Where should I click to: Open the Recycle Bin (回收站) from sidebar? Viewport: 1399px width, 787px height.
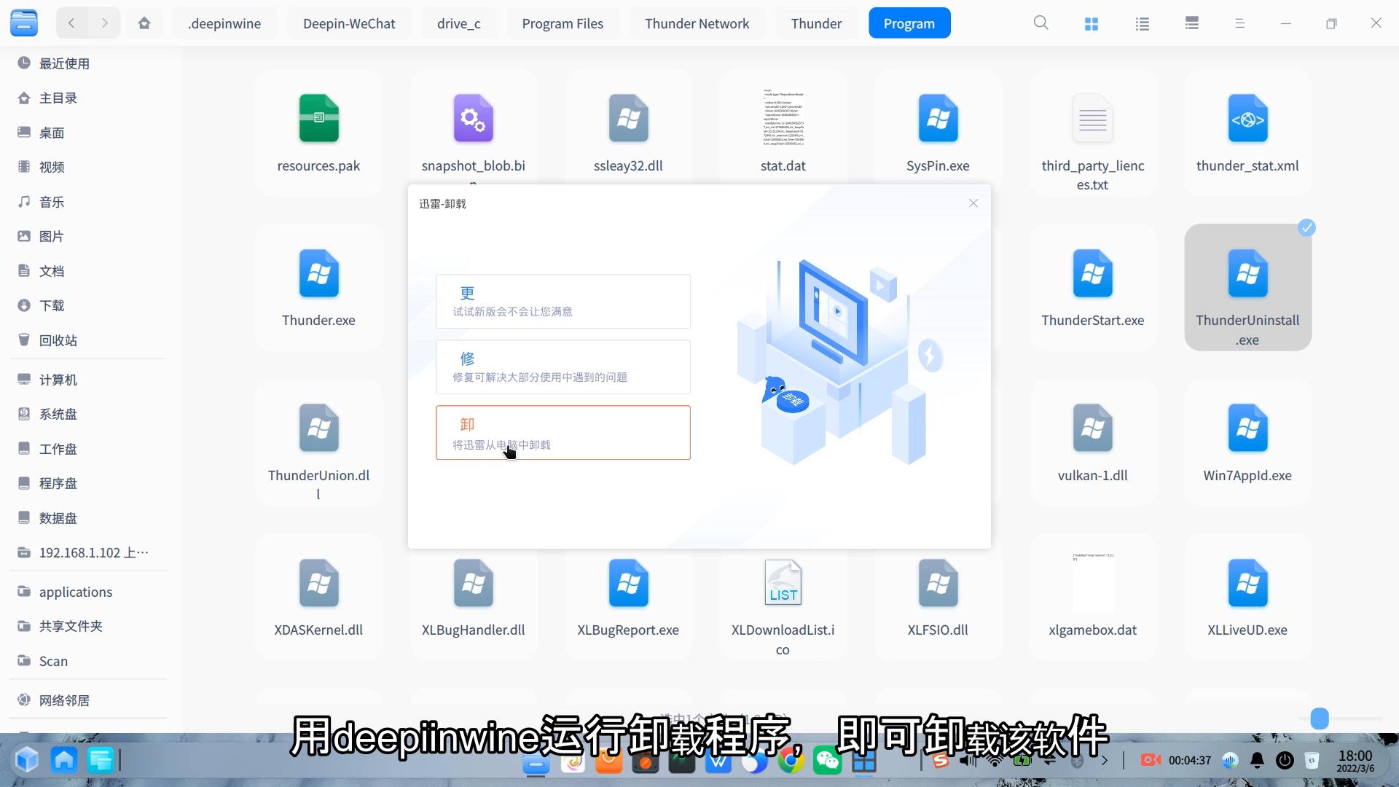pyautogui.click(x=57, y=340)
